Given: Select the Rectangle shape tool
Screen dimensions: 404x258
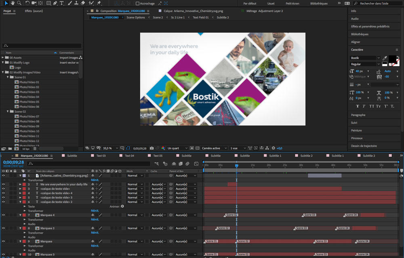Looking at the screenshot, I should point(48,3).
